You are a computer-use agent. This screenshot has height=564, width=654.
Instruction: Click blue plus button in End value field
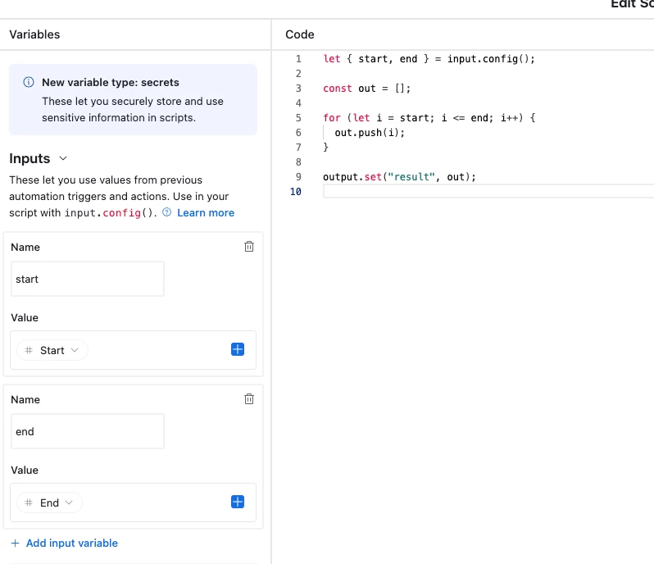pos(238,502)
